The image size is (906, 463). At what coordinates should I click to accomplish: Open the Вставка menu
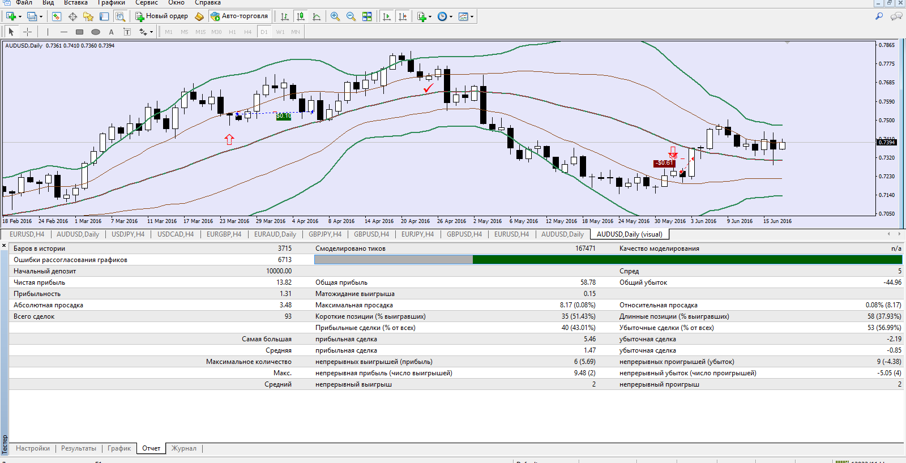coord(76,3)
